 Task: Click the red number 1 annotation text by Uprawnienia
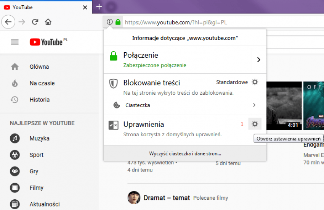coord(242,124)
